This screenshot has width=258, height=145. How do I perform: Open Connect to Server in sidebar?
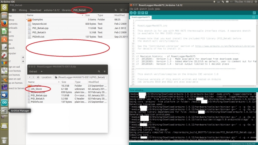coord(16,88)
